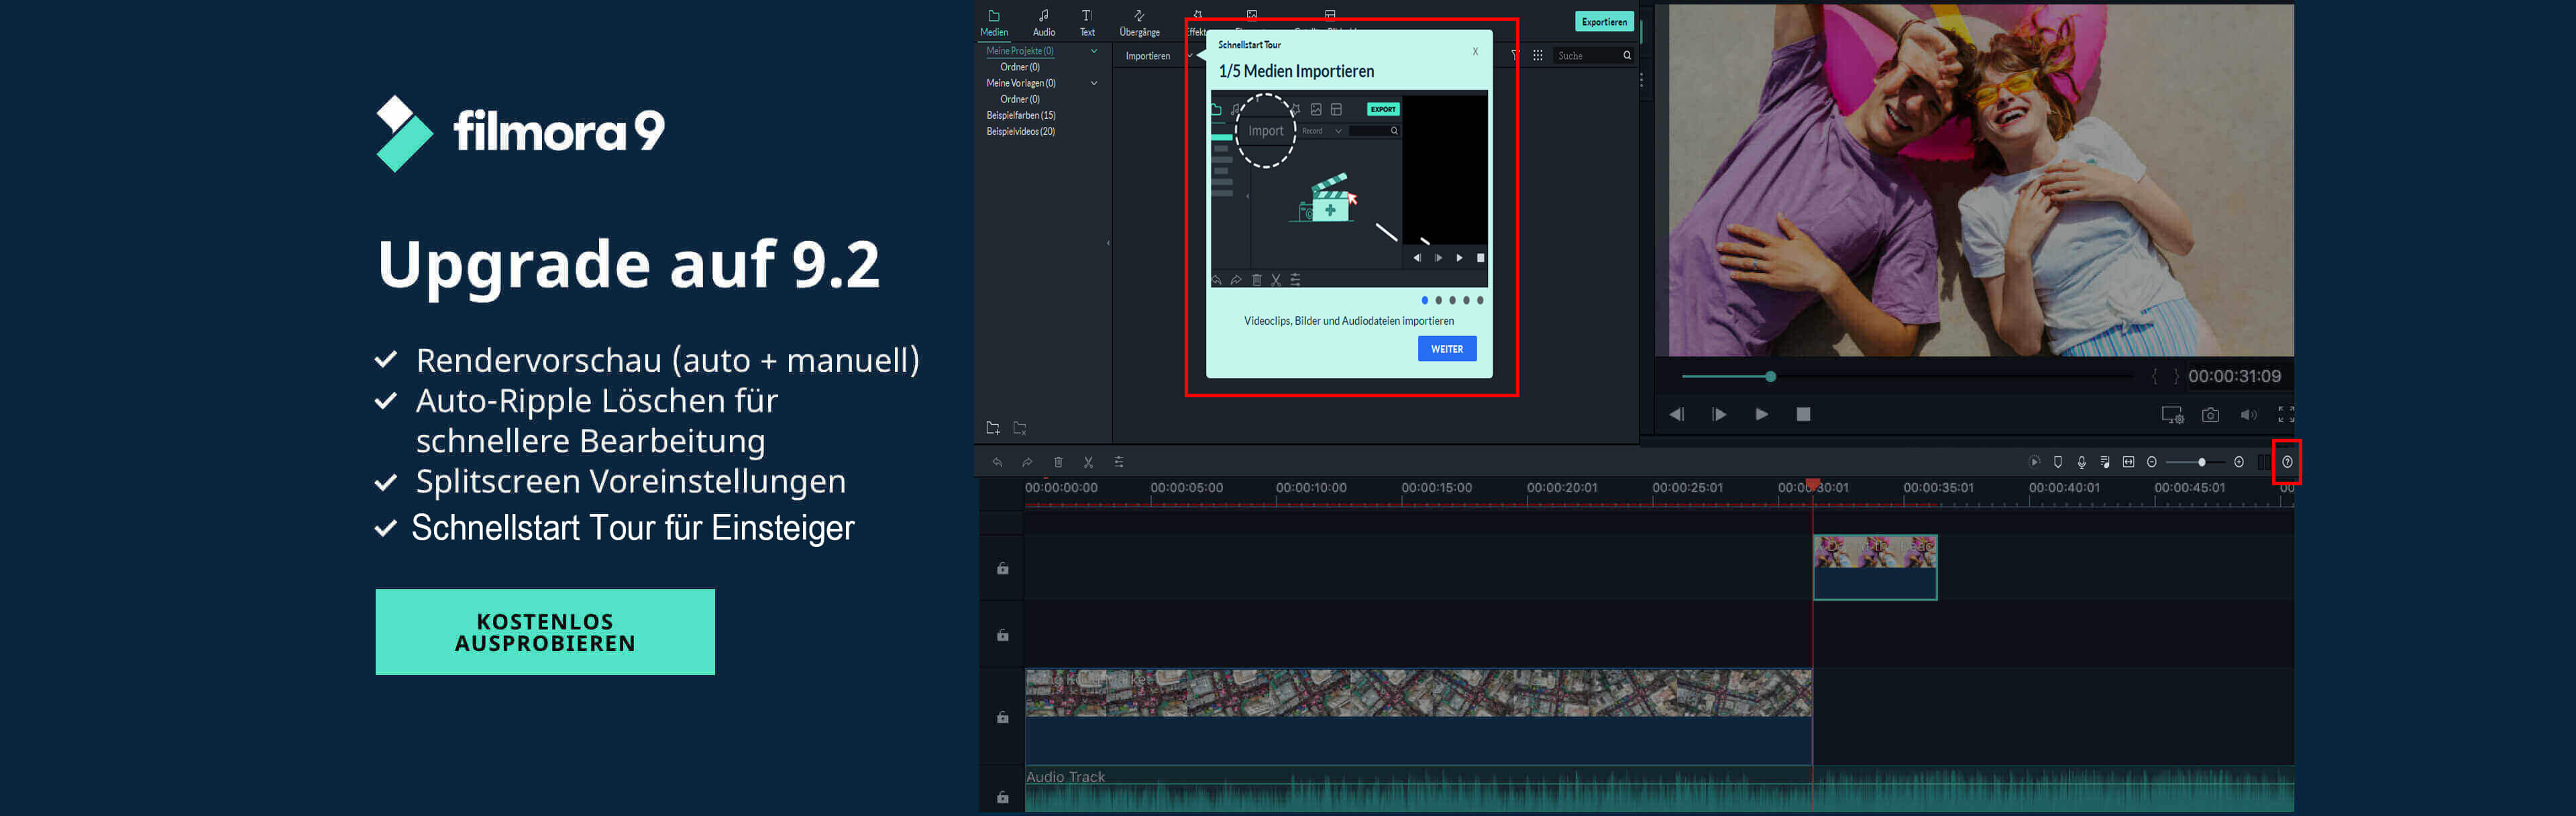Mute the preview volume speaker
This screenshot has width=2576, height=816.
pos(2248,414)
